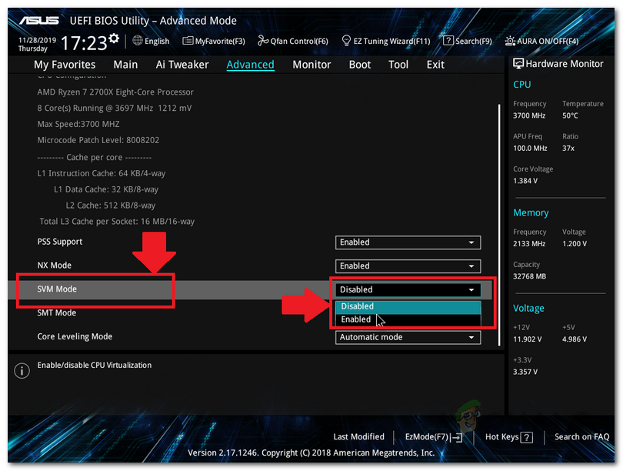Click the AMD Ryzen 7 2700X processor line
The height and width of the screenshot is (471, 623).
(x=115, y=92)
